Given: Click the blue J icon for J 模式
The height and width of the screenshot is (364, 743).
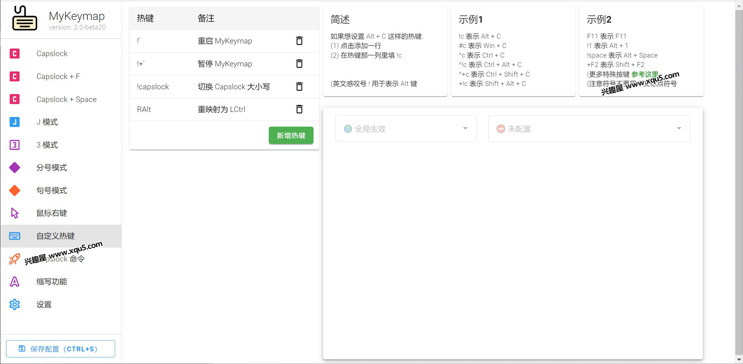Looking at the screenshot, I should pos(14,122).
